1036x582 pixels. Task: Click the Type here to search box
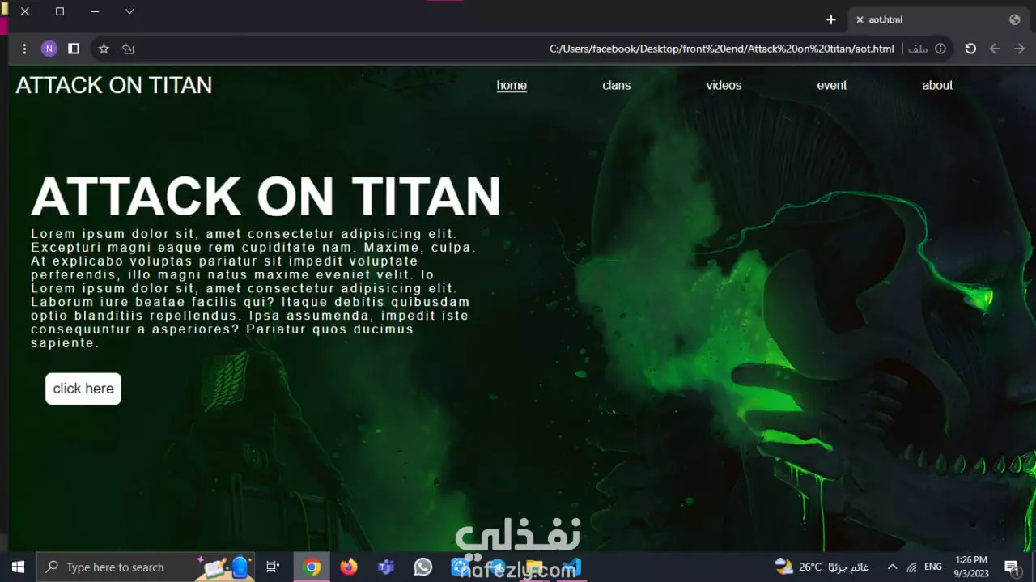point(146,567)
